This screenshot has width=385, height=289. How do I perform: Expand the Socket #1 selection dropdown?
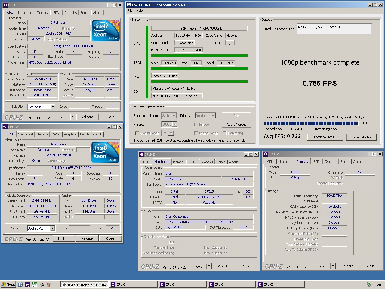point(53,107)
